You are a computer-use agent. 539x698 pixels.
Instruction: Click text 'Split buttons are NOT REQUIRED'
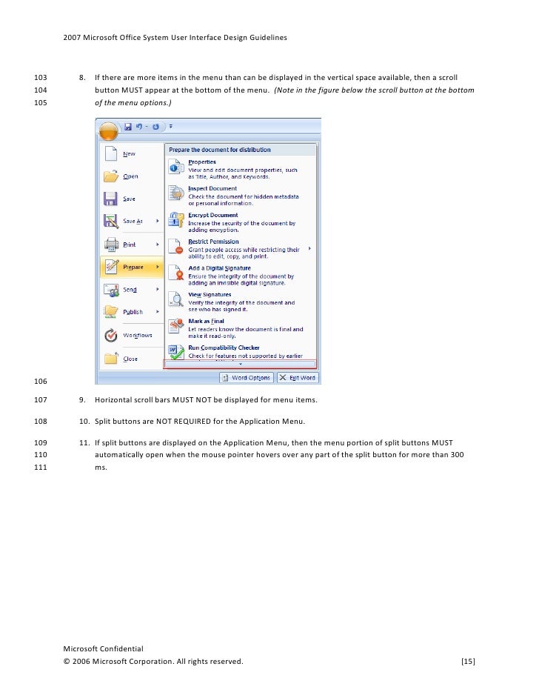pos(153,421)
